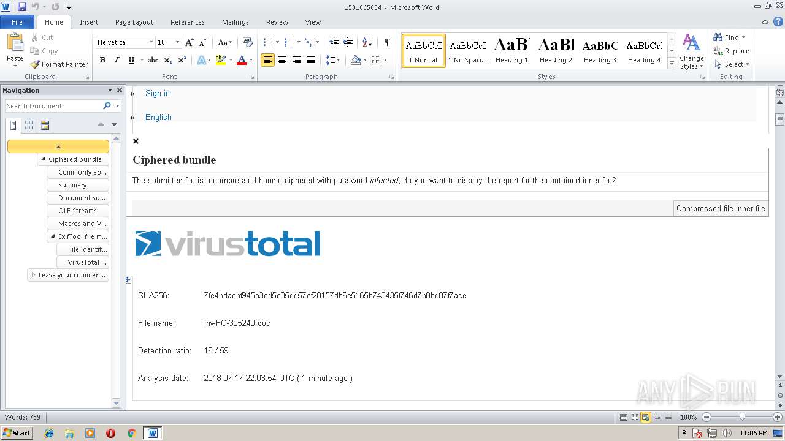This screenshot has height=441, width=785.
Task: Apply red Font Color
Action: click(x=242, y=60)
